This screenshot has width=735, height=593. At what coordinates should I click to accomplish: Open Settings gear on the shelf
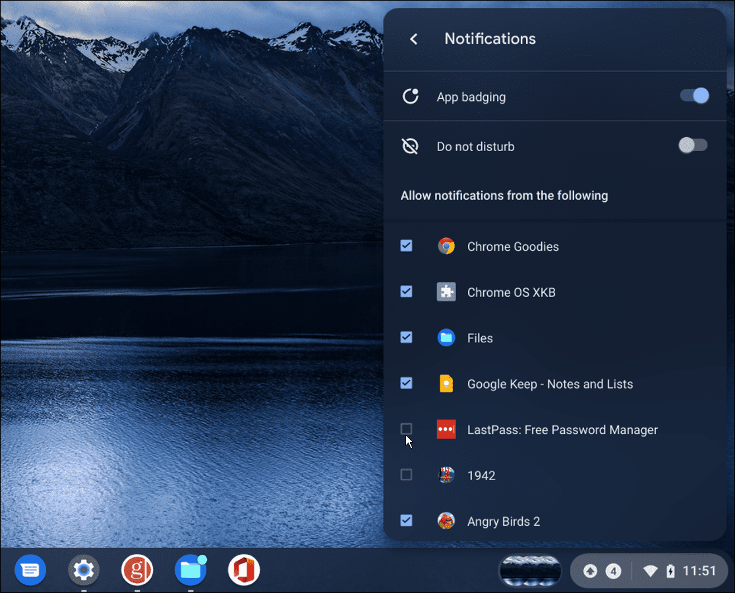pyautogui.click(x=84, y=570)
